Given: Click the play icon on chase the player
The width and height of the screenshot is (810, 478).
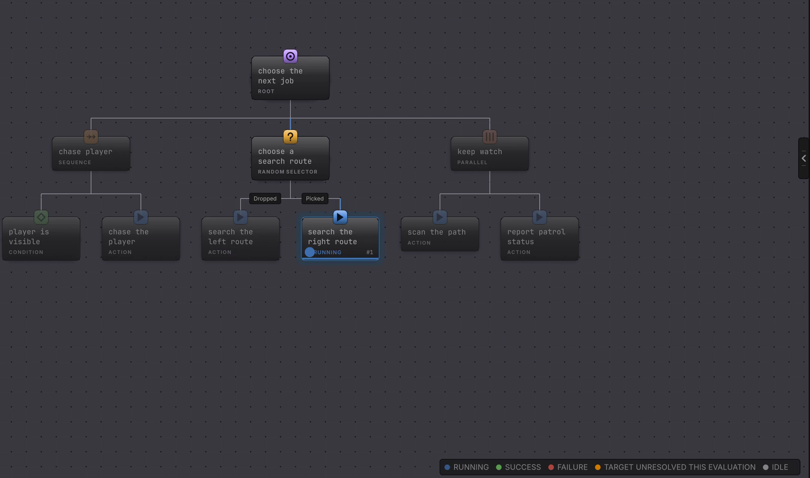Looking at the screenshot, I should 141,217.
